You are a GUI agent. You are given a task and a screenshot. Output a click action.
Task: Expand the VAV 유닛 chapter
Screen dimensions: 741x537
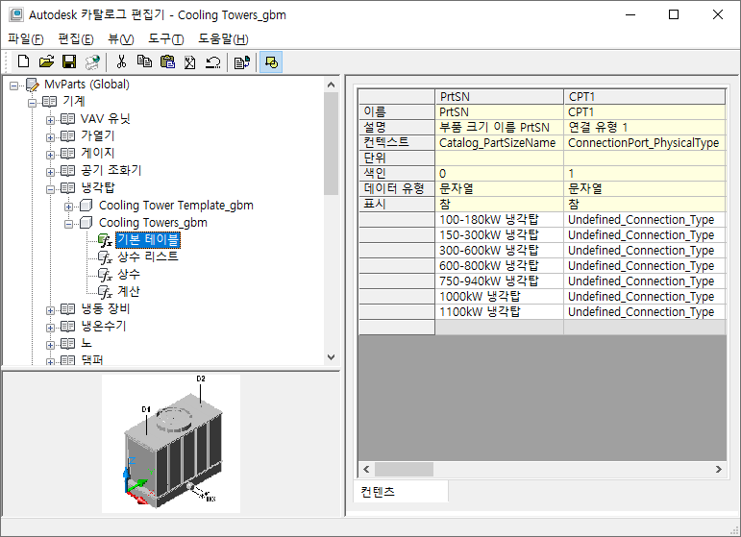(x=50, y=120)
